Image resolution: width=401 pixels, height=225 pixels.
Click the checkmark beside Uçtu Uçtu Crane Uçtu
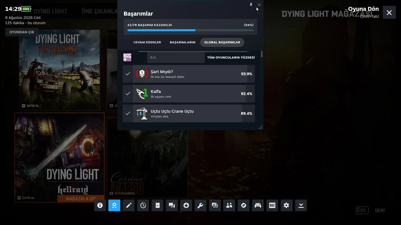coord(128,113)
